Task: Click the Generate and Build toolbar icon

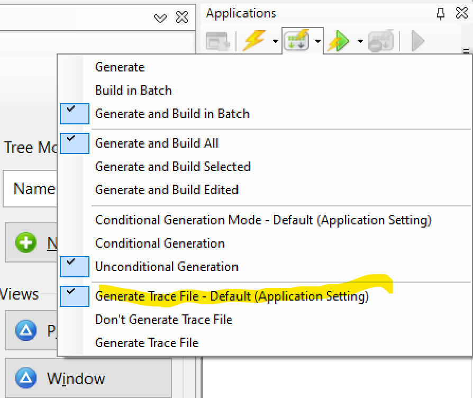Action: point(296,41)
